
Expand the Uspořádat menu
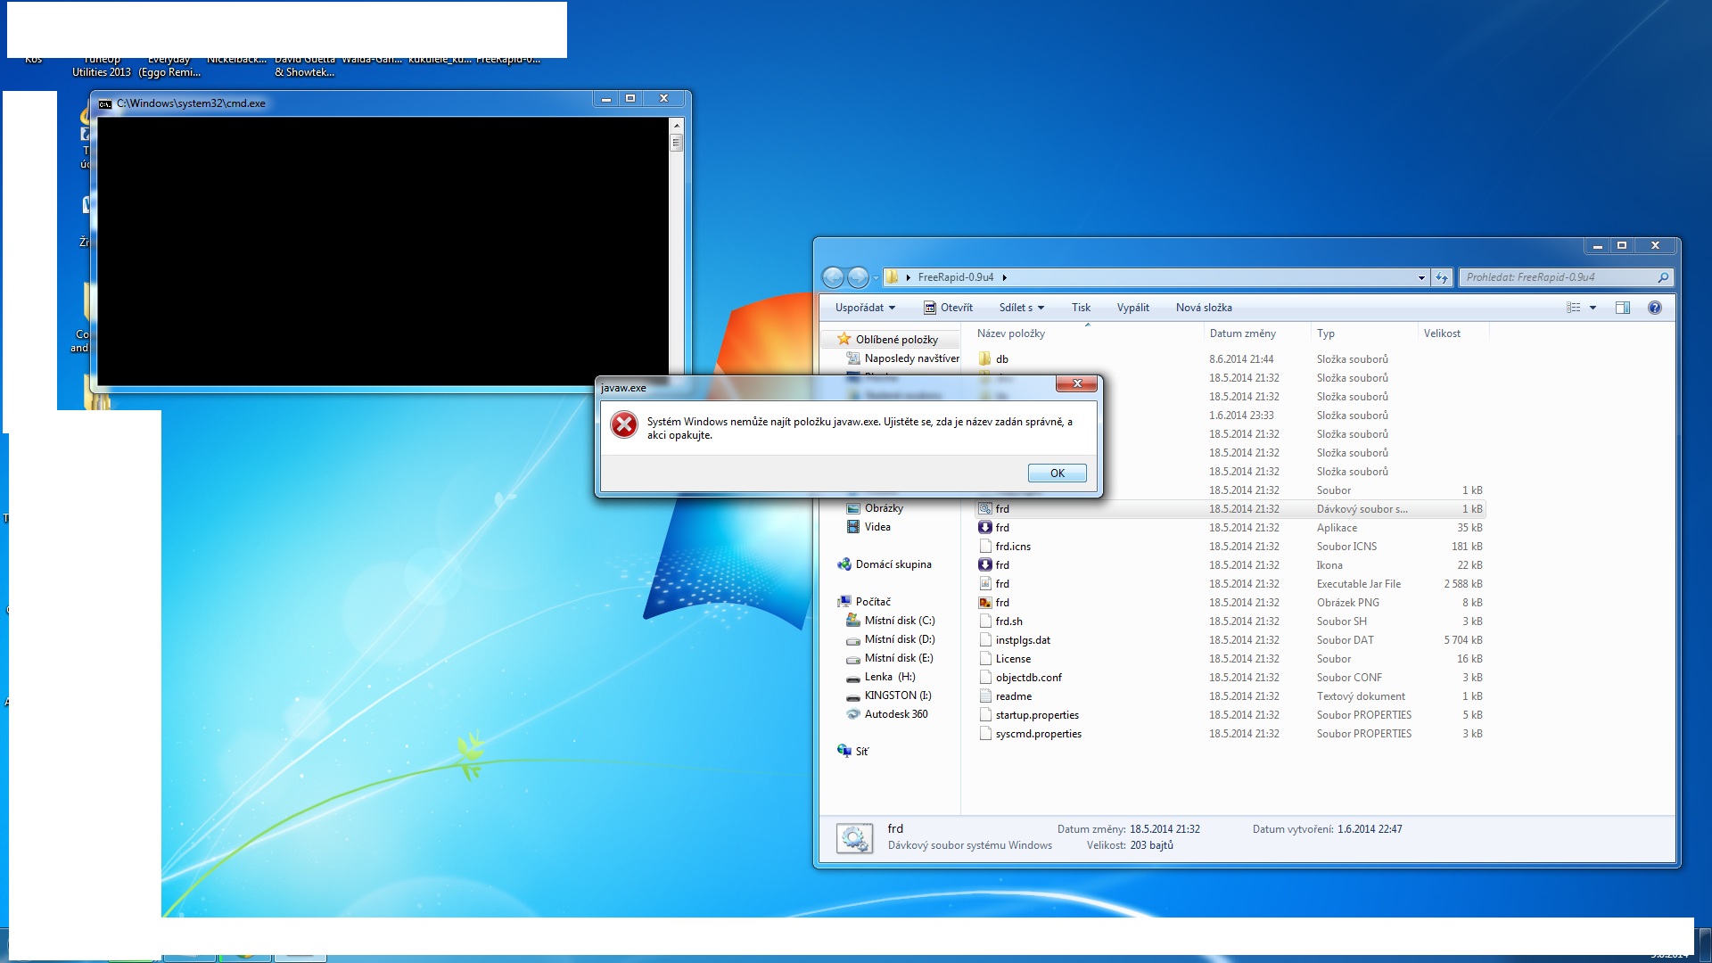[x=865, y=308]
